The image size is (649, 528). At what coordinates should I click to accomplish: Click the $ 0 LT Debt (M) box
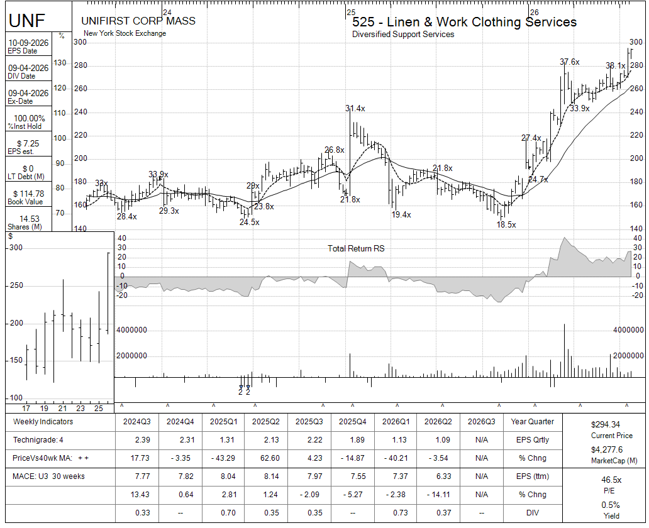click(28, 169)
